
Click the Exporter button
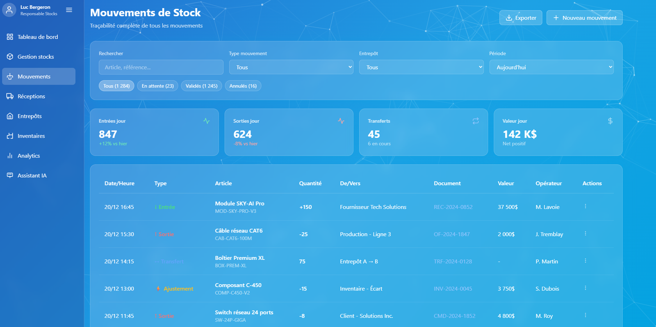coord(520,18)
